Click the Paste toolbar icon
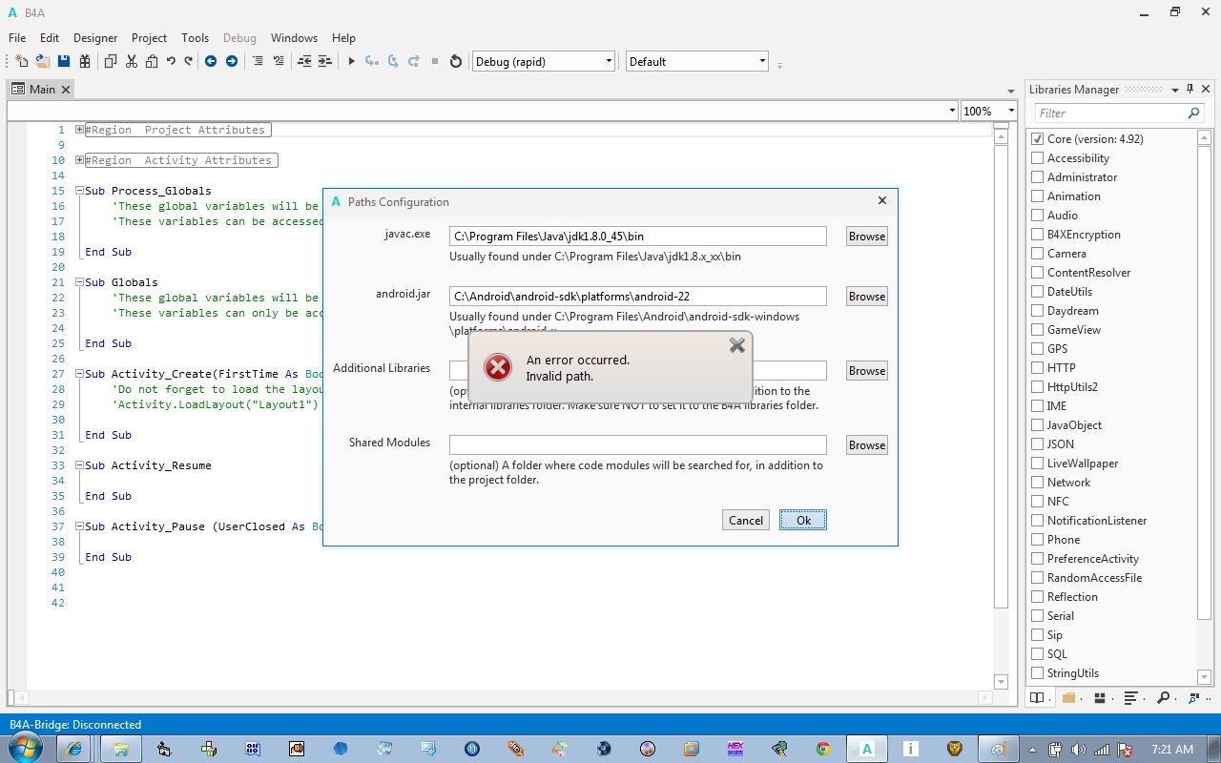Screen dimensions: 1221x763 tap(153, 61)
